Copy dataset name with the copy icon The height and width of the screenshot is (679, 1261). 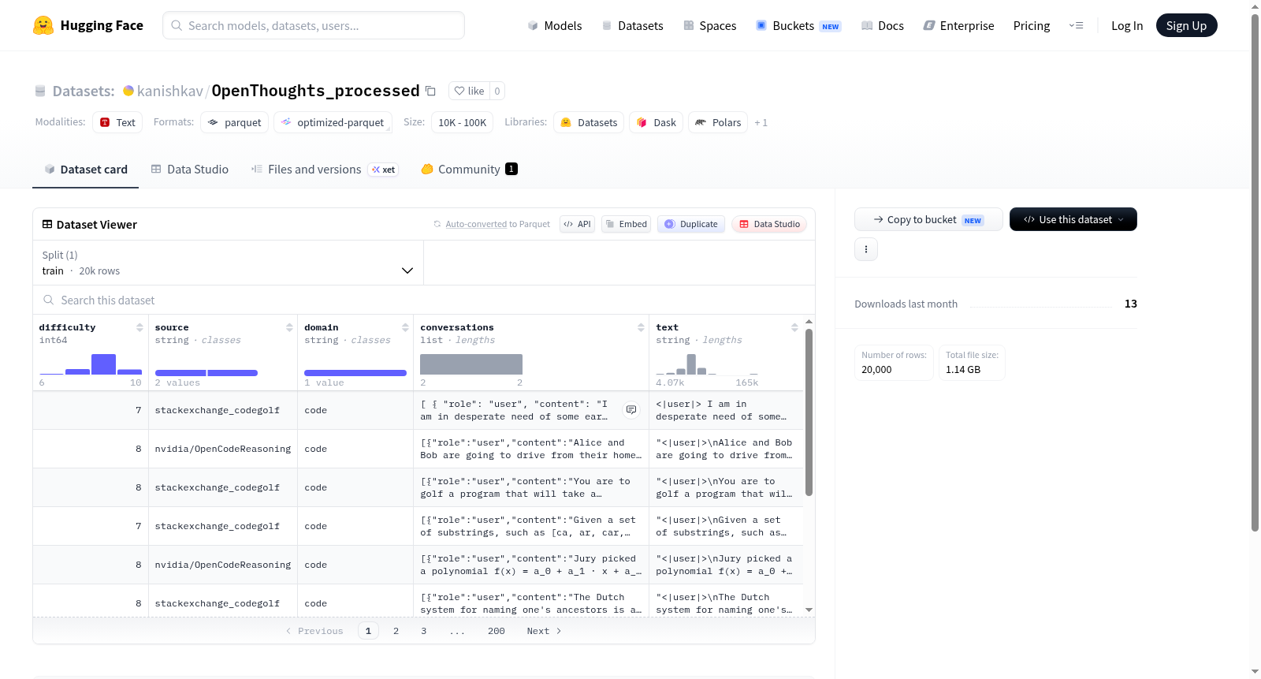(x=430, y=91)
